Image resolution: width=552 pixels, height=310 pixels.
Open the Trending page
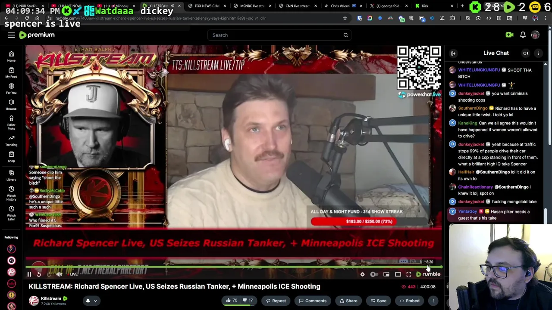tap(11, 140)
